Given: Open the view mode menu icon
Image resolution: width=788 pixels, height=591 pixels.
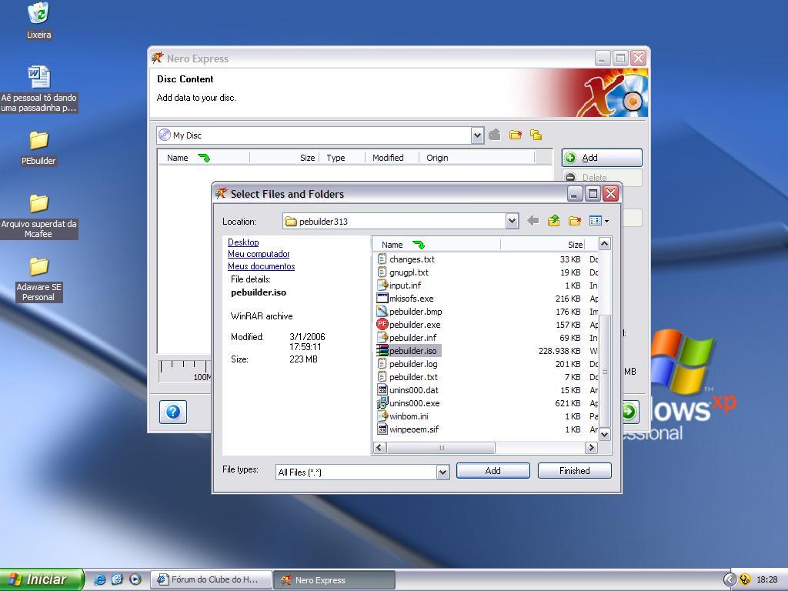Looking at the screenshot, I should tap(599, 221).
